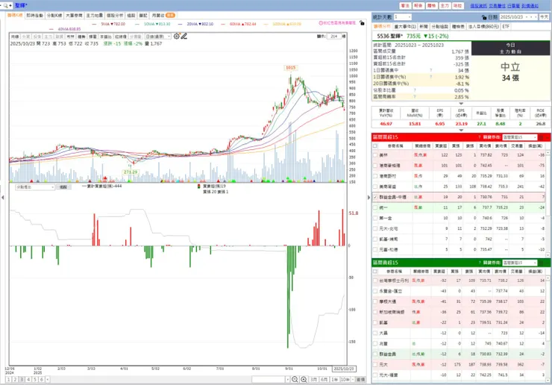
Task: Click first red button in top bar
Action: click(405, 6)
